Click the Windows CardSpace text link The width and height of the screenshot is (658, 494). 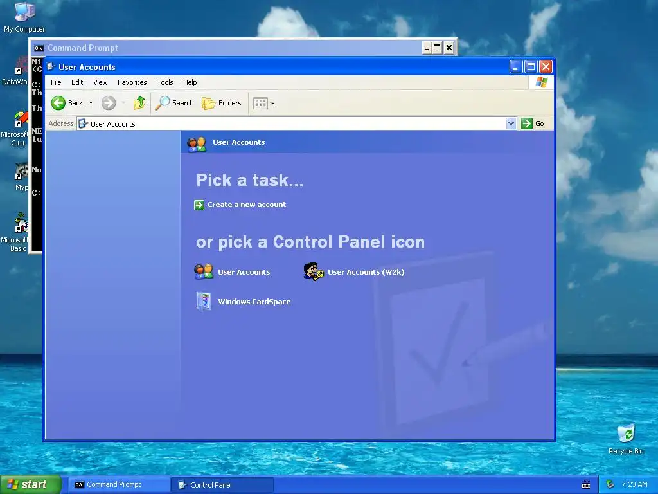254,302
